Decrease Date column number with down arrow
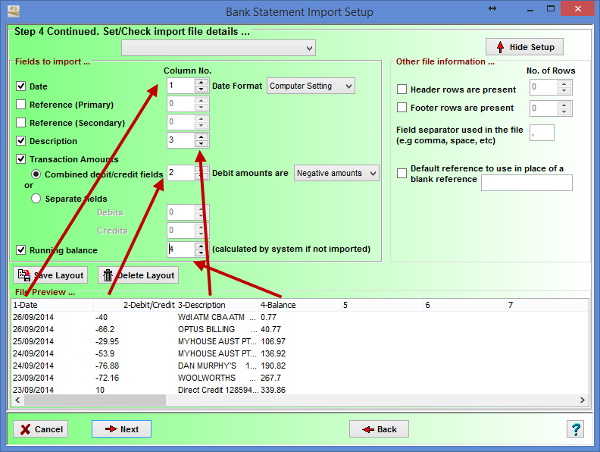Viewport: 600px width, 452px height. click(x=202, y=89)
